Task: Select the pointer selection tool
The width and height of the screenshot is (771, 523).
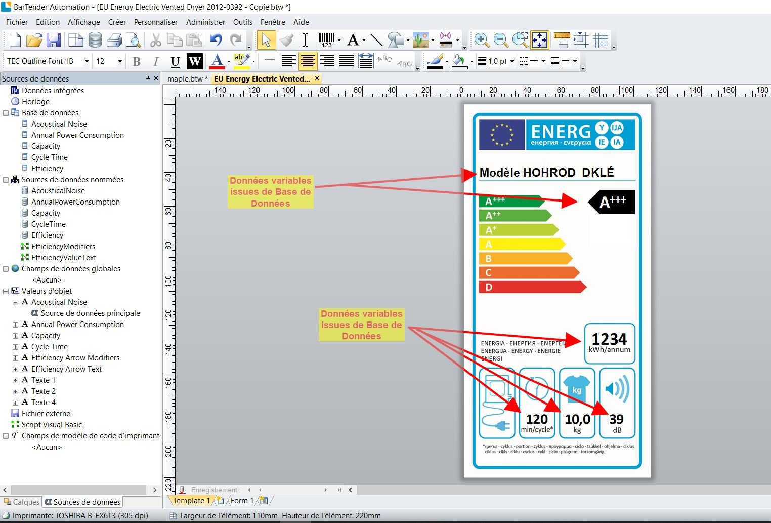Action: pyautogui.click(x=266, y=40)
